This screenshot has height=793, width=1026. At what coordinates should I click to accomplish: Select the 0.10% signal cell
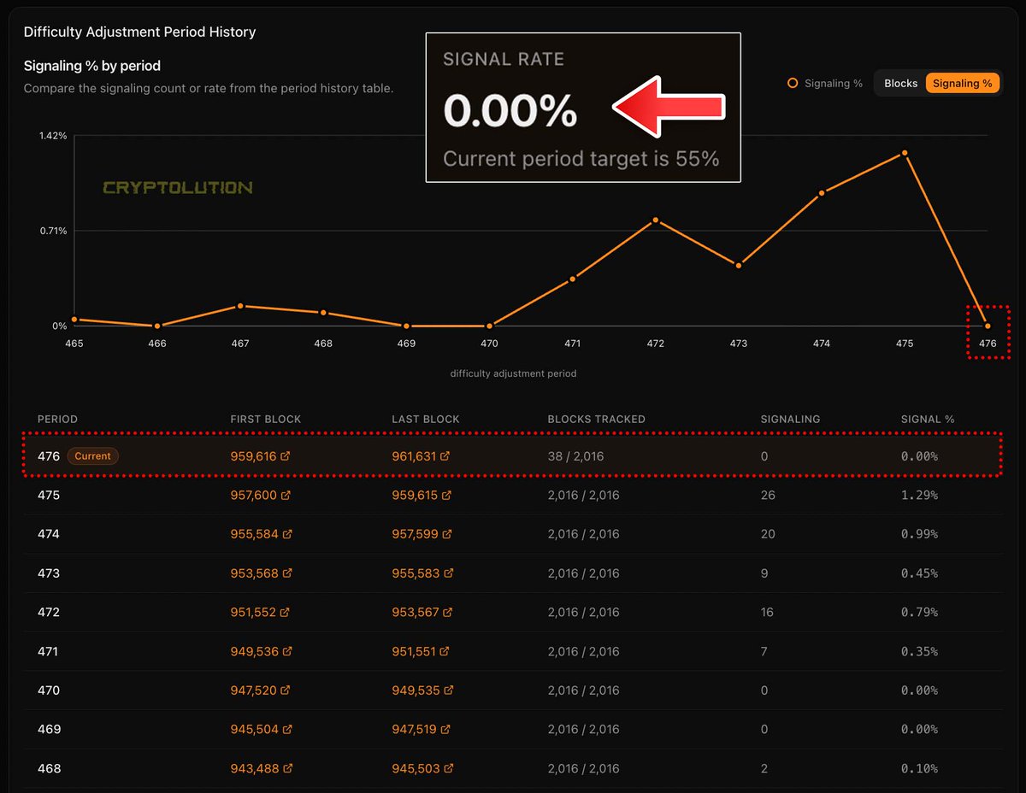tap(920, 769)
